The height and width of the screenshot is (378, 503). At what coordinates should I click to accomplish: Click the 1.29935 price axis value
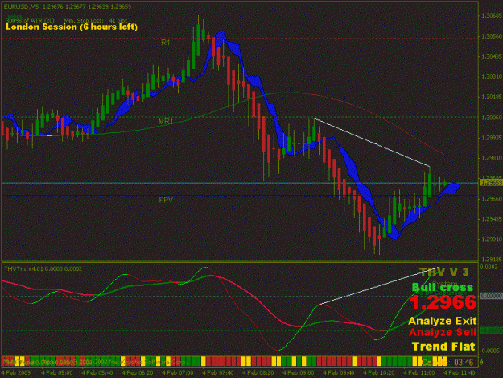(x=491, y=138)
